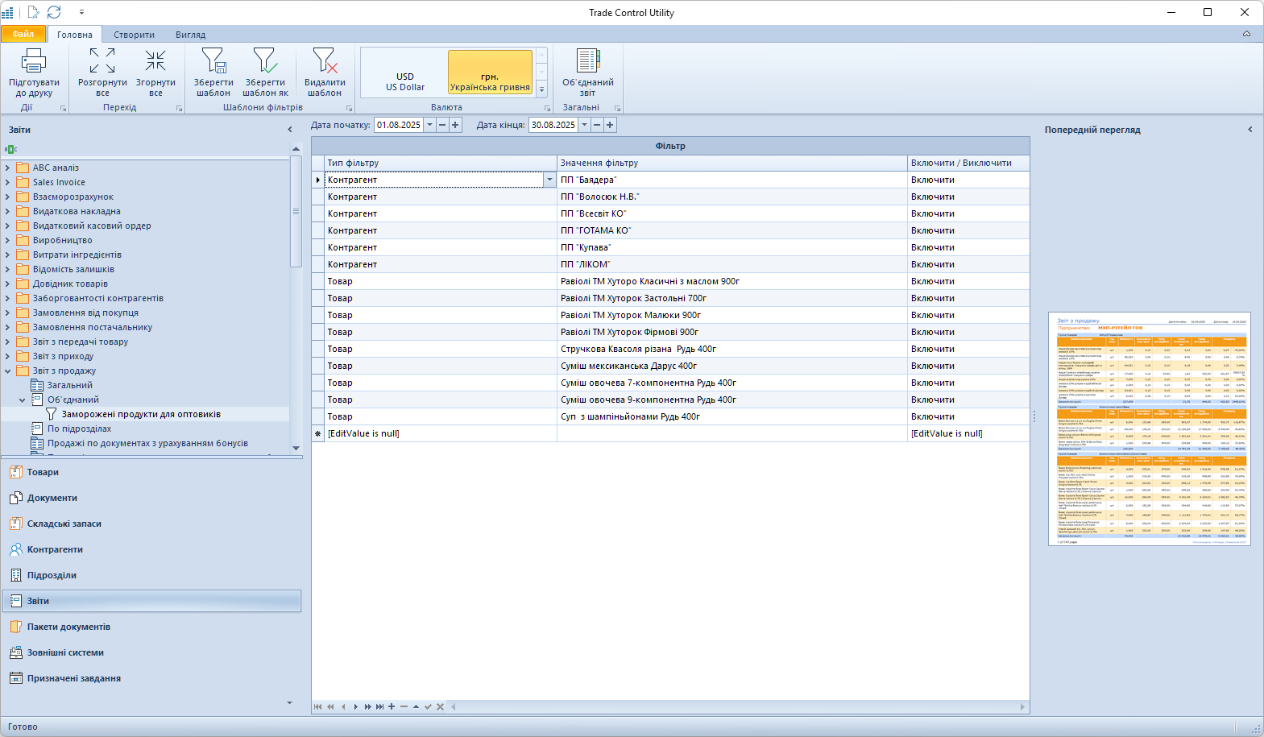
Task: Select USD US Dollar currency
Action: point(405,81)
